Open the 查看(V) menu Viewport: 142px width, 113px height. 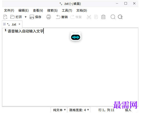pyautogui.click(x=38, y=11)
